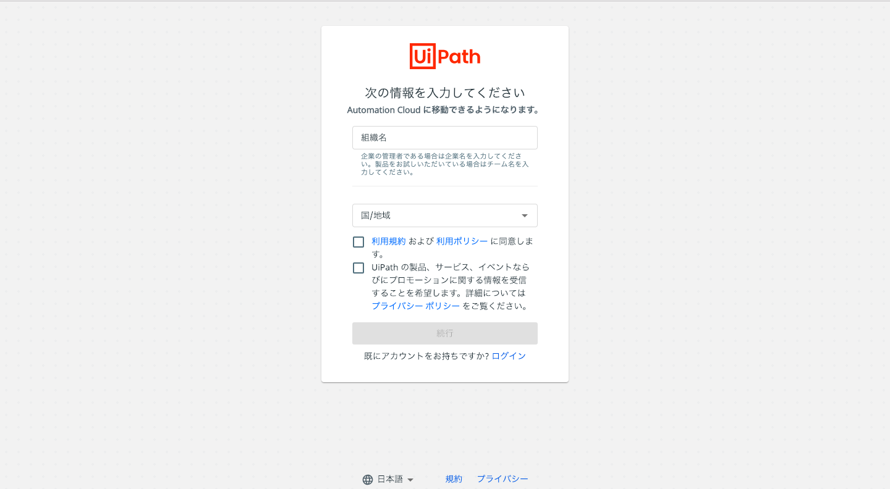This screenshot has width=890, height=489.
Task: Click the helper text under 組織名
Action: (x=445, y=164)
